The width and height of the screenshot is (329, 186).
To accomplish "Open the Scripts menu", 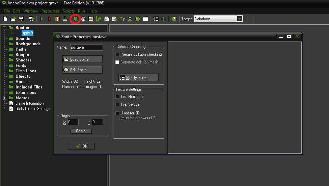I will coord(68,11).
